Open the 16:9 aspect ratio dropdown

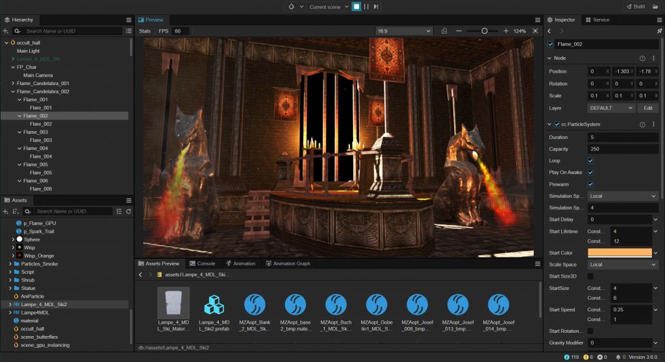403,31
